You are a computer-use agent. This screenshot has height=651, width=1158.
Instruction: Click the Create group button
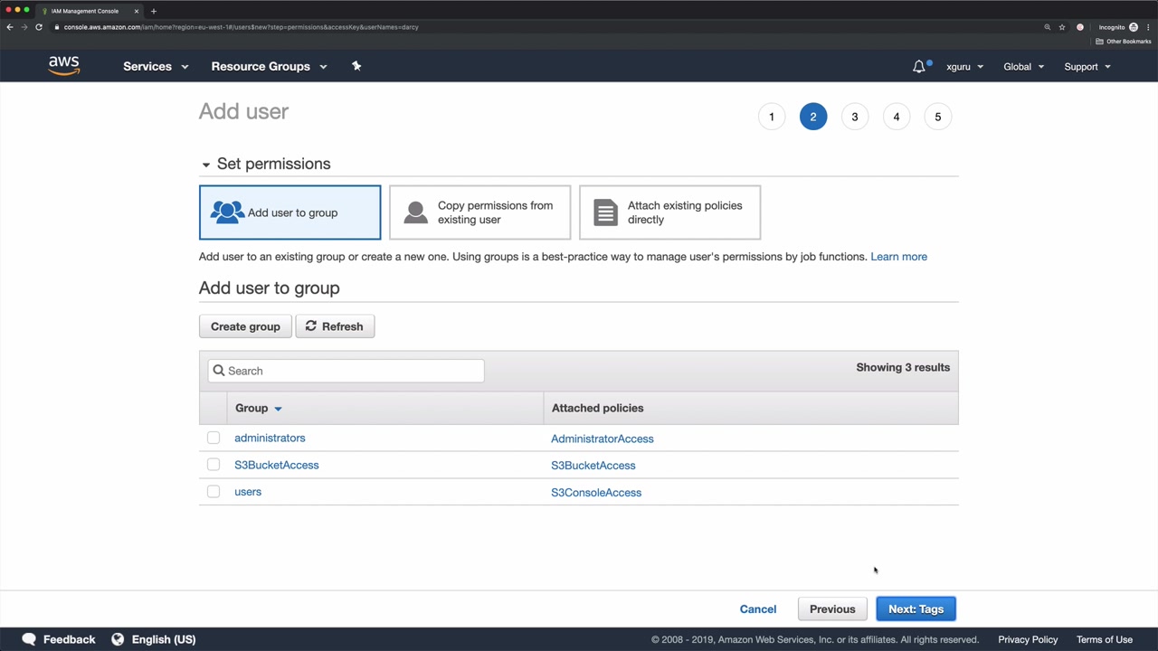coord(245,326)
